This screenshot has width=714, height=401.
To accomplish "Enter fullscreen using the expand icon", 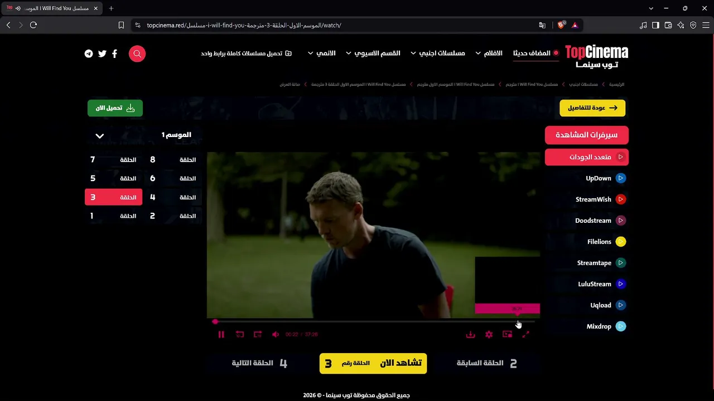I will click(525, 334).
